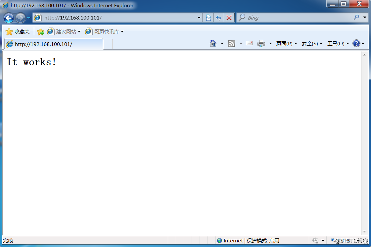
Task: Click the status bar security settings icon
Action: coord(315,241)
